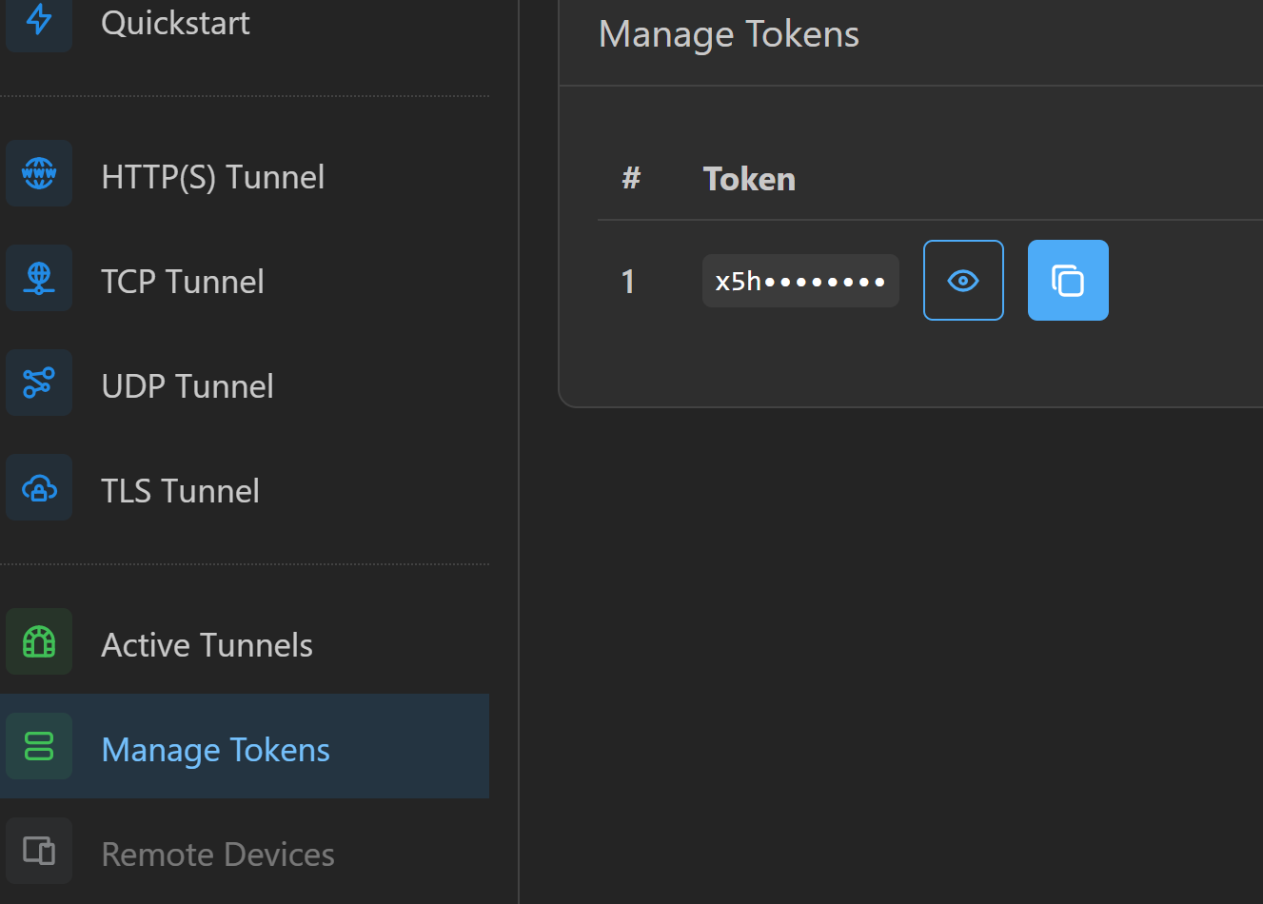This screenshot has width=1263, height=904.
Task: Click the green Active Tunnels icon
Action: 39,642
